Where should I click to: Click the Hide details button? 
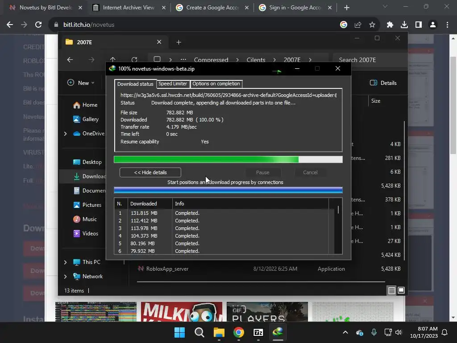pyautogui.click(x=150, y=172)
